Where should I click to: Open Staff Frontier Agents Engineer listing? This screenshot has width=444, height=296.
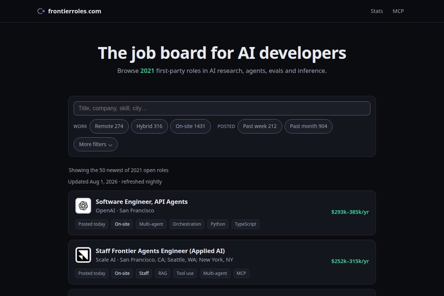160,251
